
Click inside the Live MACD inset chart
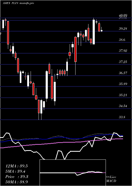[73, 173]
